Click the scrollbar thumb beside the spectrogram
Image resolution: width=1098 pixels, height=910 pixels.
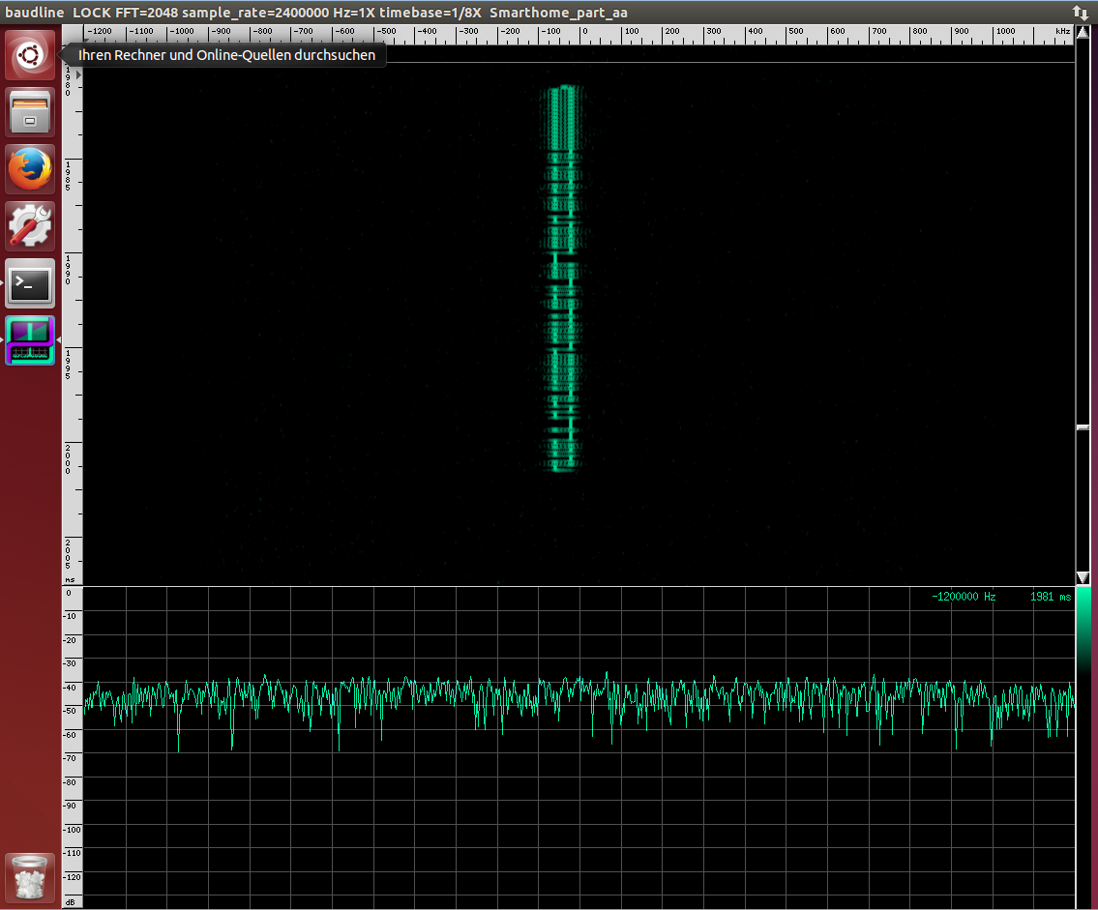pos(1083,427)
